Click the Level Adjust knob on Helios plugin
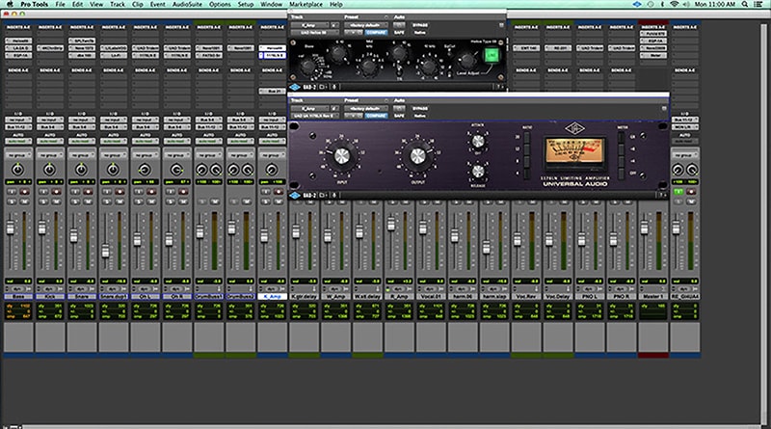This screenshot has height=429, width=771. tap(466, 60)
